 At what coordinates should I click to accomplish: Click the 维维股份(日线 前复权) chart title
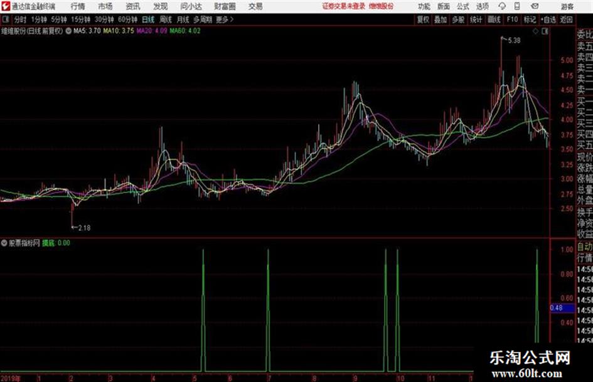[32, 31]
